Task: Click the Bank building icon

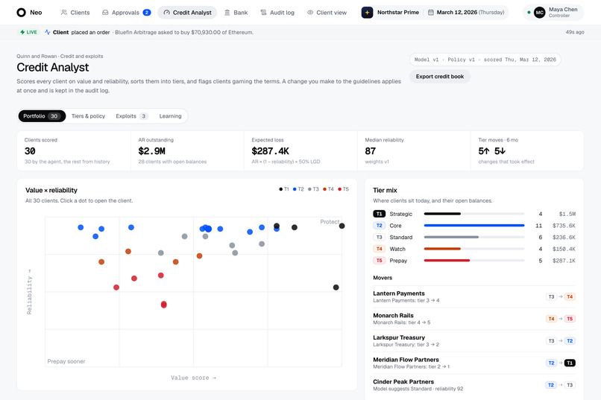Action: coord(227,13)
